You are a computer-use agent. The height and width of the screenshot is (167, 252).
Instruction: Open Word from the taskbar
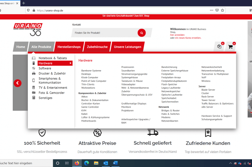[115, 163]
